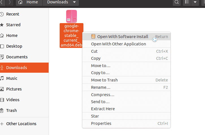This screenshot has height=135, width=205.
Task: Open the view options dropdown arrow
Action: (x=195, y=2)
